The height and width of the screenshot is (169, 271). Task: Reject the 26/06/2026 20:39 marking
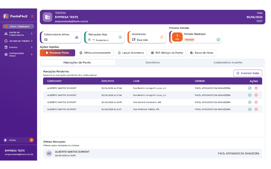(256, 102)
